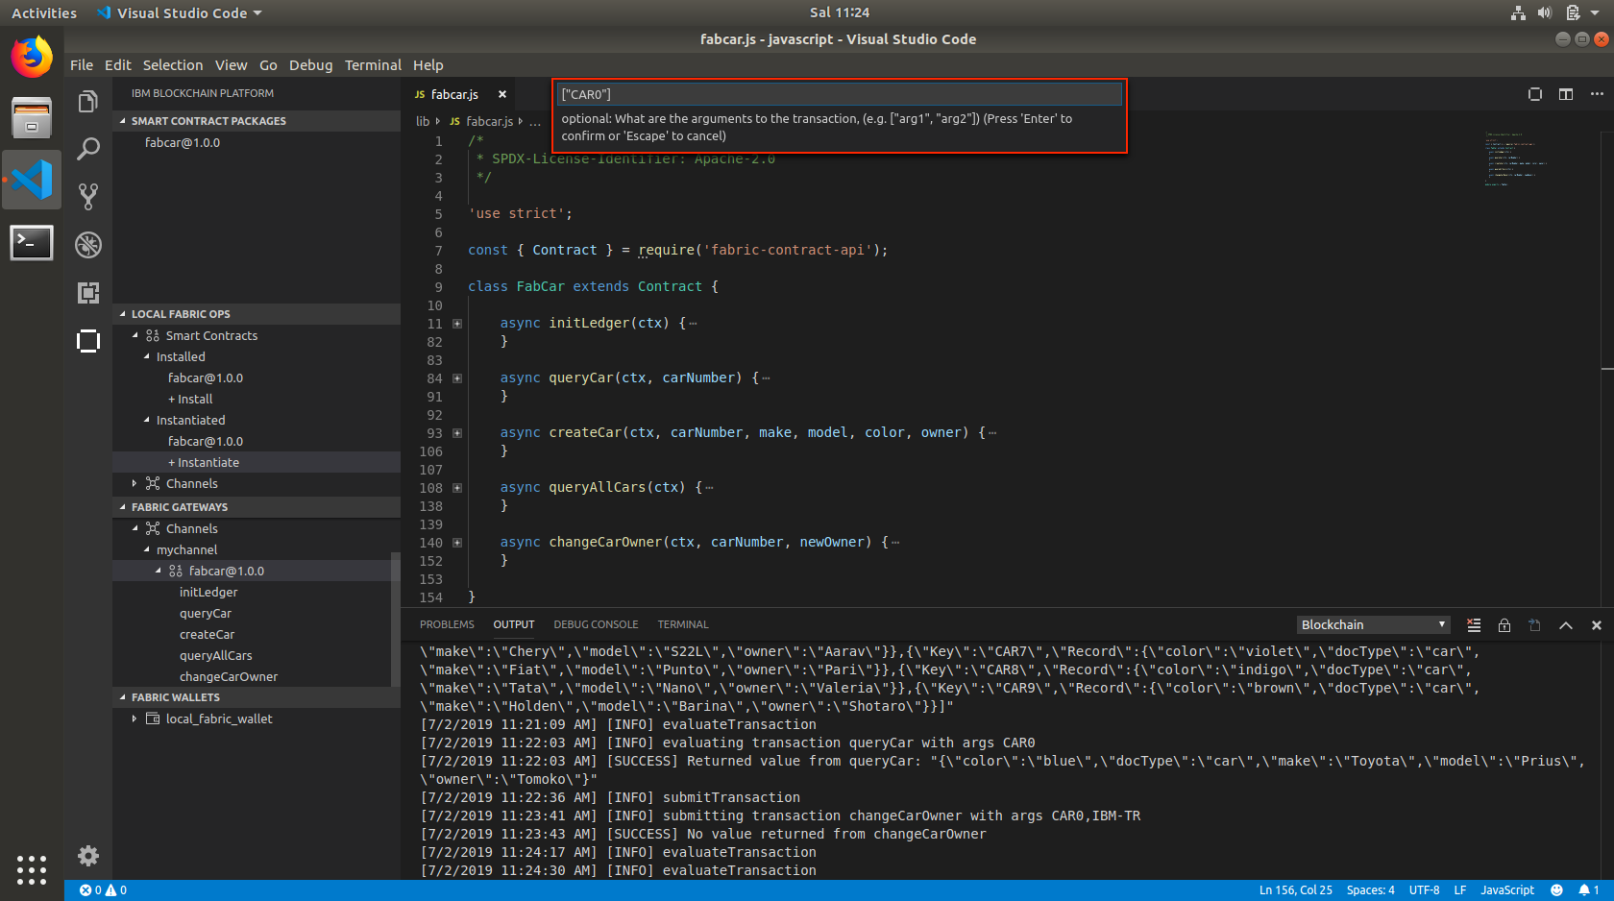Switch to Problems panel tab
This screenshot has height=901, width=1614.
(447, 625)
